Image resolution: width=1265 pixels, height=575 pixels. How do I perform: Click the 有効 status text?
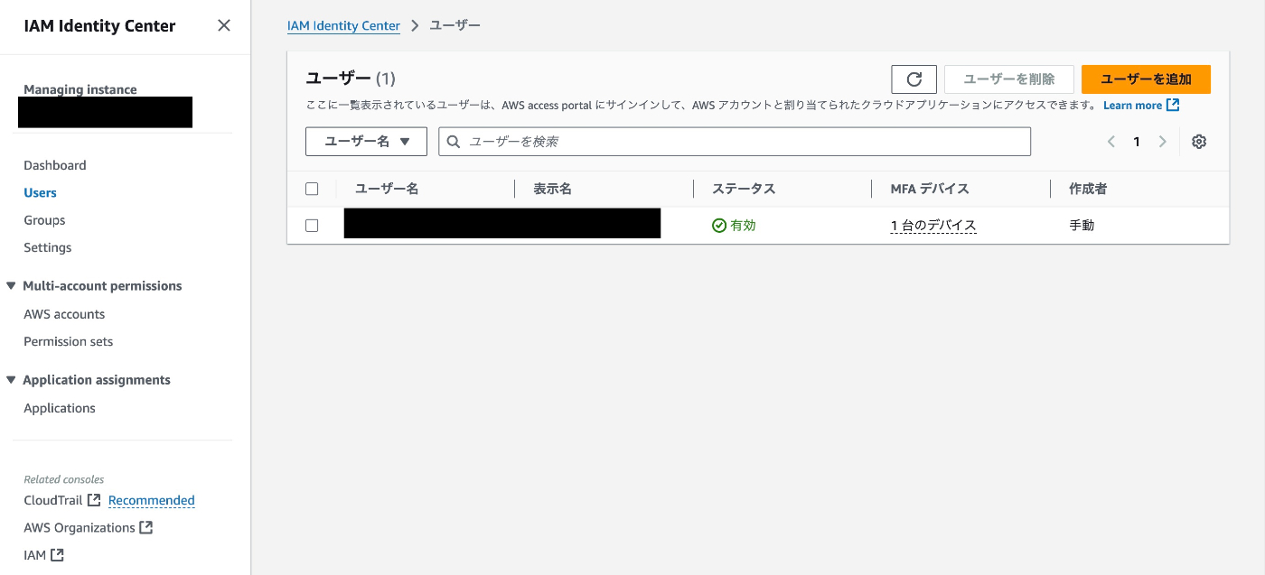743,226
